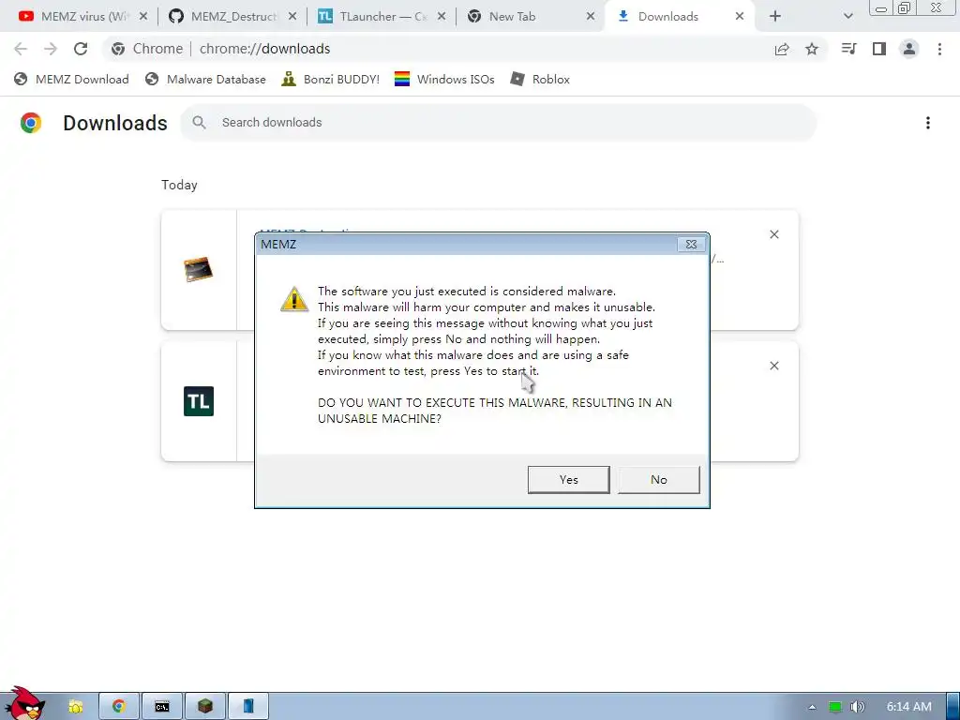Open the Chrome profile avatar
Screen dimensions: 960x720
(909, 49)
